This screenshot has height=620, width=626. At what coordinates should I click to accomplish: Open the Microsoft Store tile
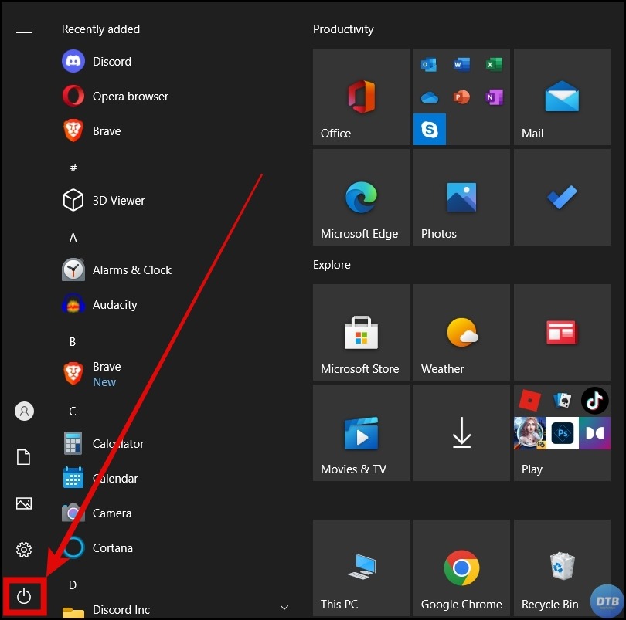[361, 333]
